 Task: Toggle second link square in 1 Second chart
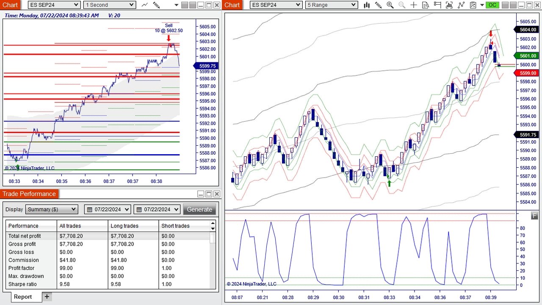(x=192, y=5)
